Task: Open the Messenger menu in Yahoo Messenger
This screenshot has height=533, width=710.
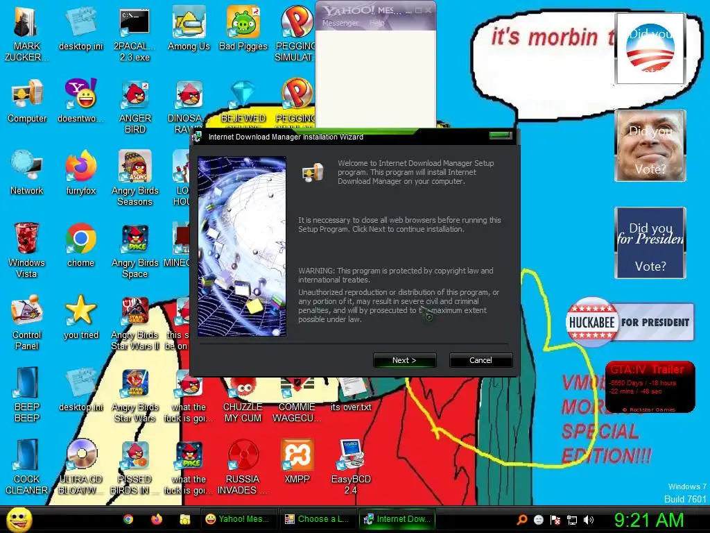Action: click(340, 23)
